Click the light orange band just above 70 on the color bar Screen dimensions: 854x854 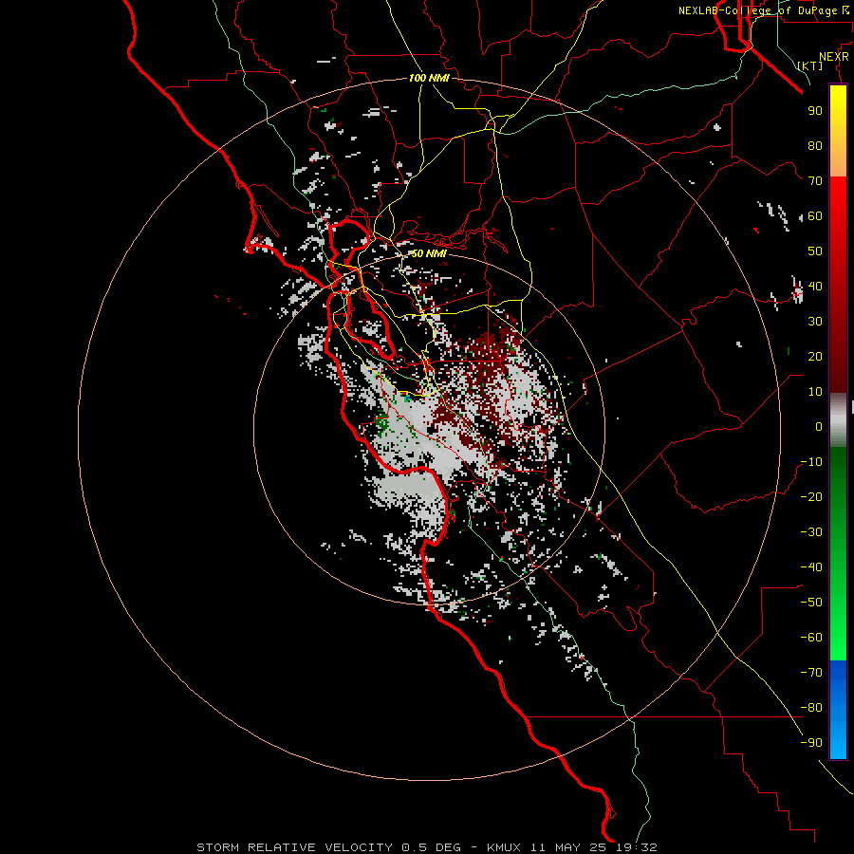coord(838,161)
